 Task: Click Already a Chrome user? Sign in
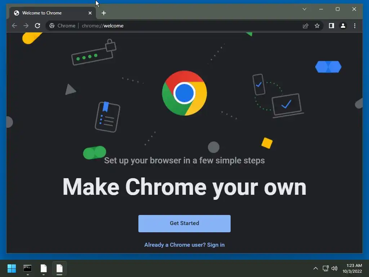tap(184, 245)
